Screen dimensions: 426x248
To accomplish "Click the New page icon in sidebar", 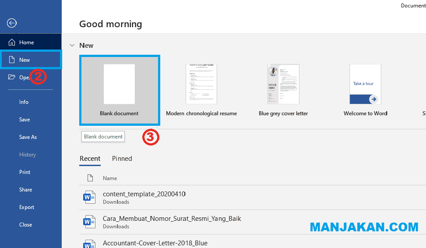I will (x=12, y=60).
